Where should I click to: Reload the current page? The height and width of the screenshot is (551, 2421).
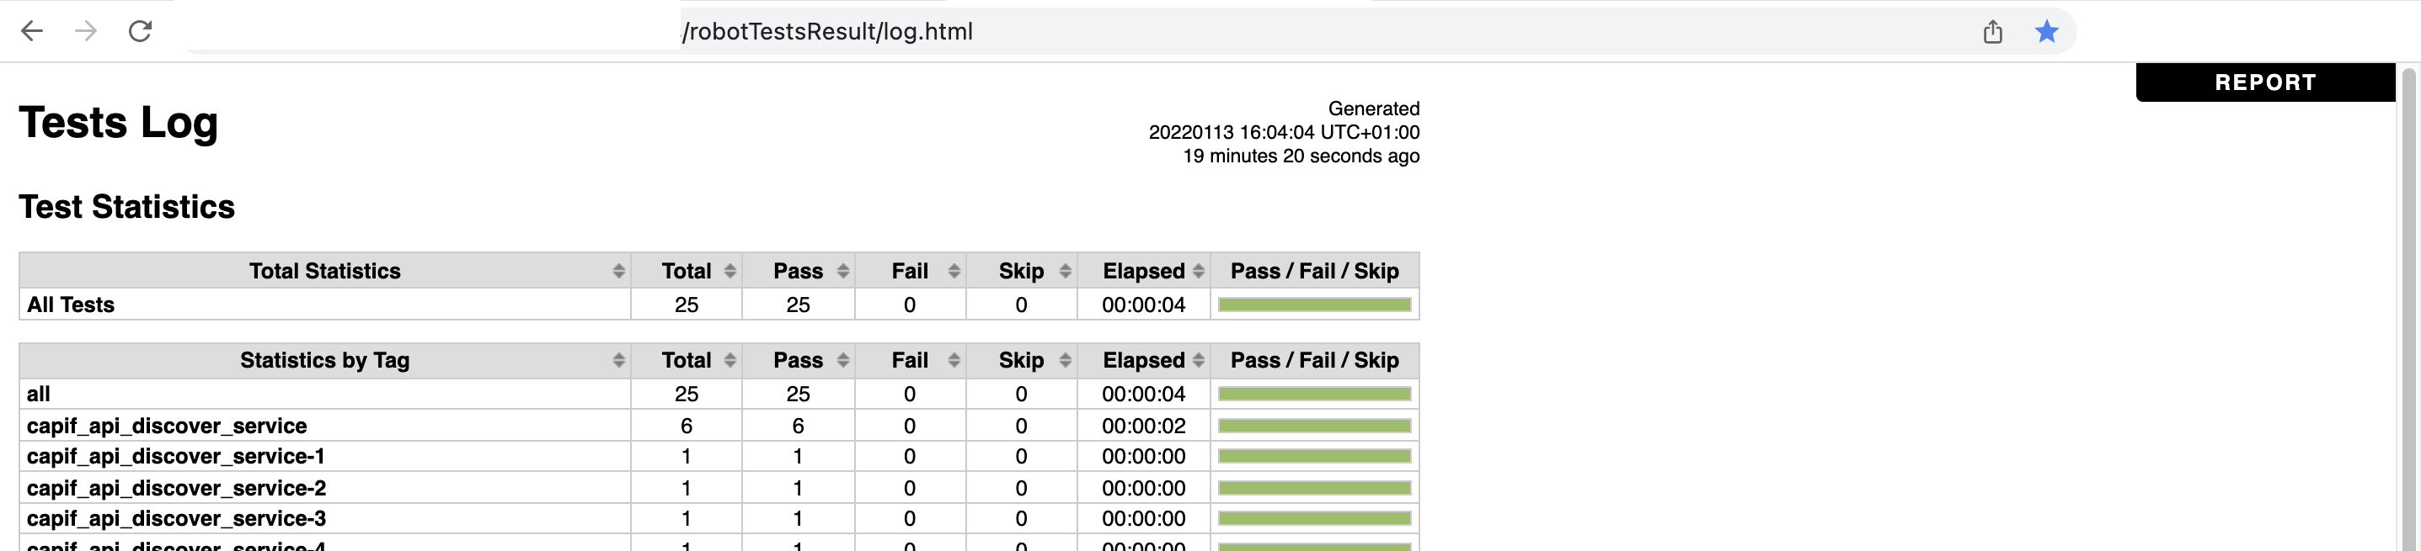tap(140, 31)
